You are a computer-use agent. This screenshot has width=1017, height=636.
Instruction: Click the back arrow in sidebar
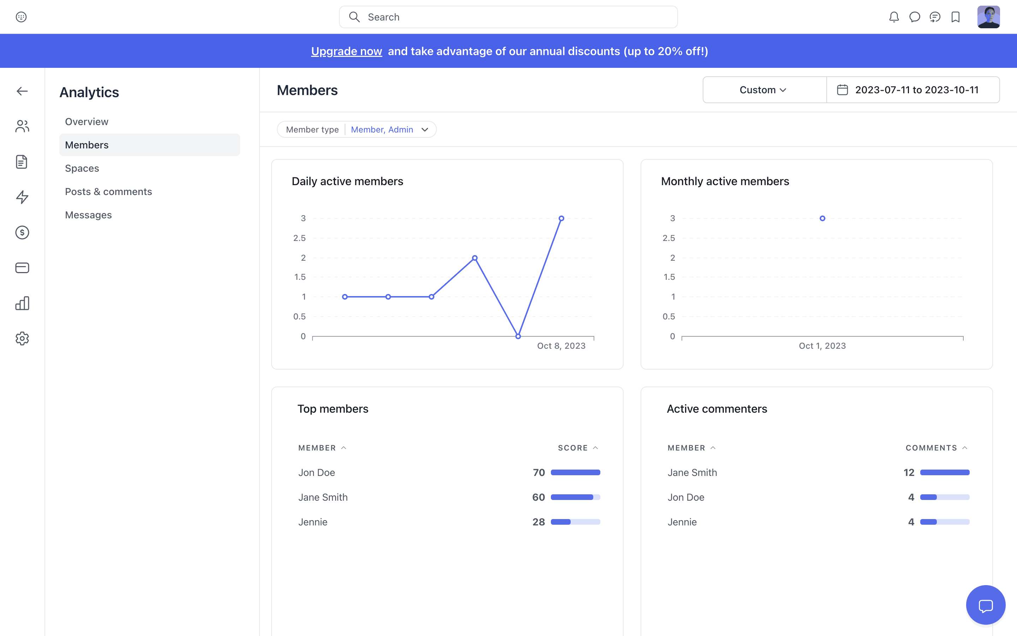pos(22,91)
